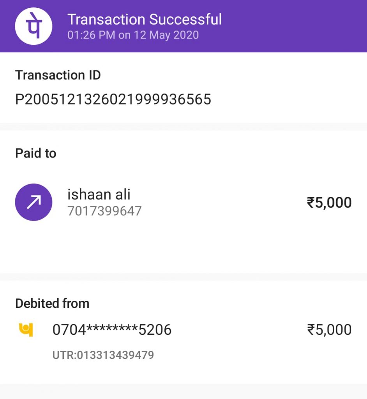Tap gray divider above Debited from section
Screen dimensions: 367x399
pos(183,277)
